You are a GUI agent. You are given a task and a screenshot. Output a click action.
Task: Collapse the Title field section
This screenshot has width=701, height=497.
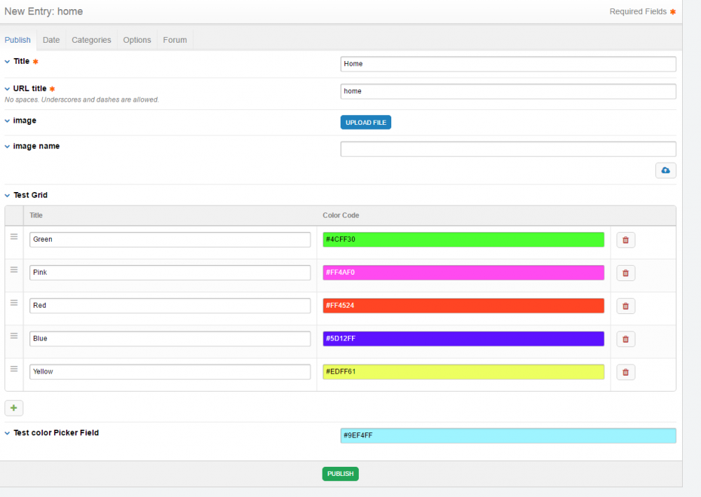6,61
